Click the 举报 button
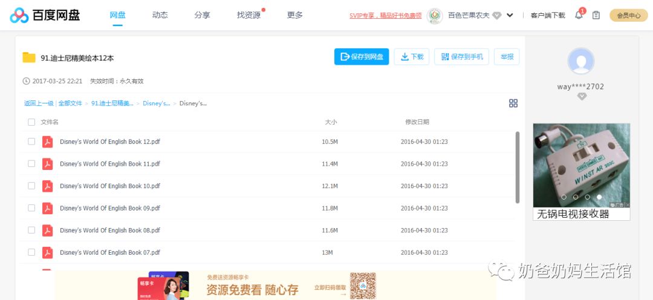Viewport: 653px width, 300px height. pyautogui.click(x=507, y=57)
